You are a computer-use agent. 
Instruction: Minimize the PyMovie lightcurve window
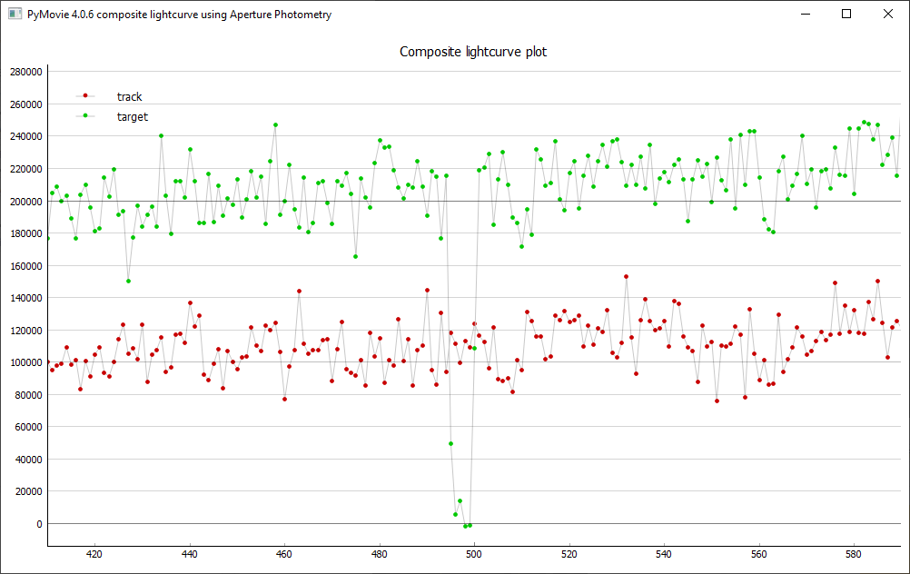pos(805,15)
